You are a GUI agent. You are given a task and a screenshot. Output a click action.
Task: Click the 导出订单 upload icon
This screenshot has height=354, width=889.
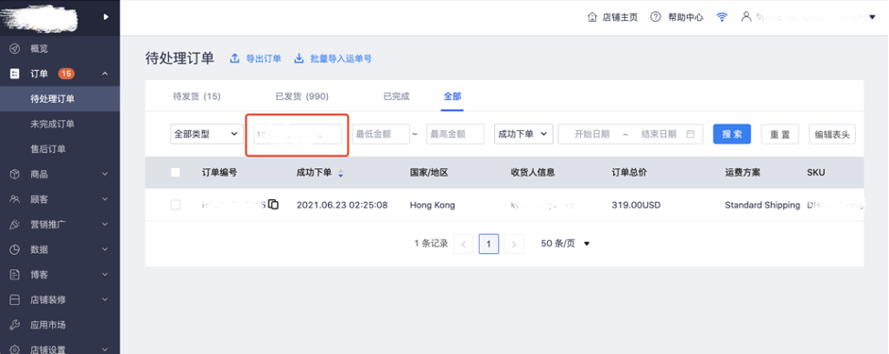click(234, 59)
